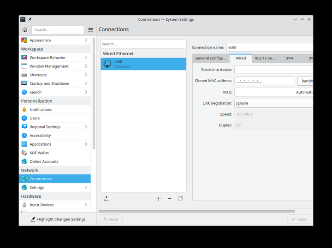This screenshot has width=332, height=248.
Task: Click the network Settings globe icon
Action: (x=24, y=188)
